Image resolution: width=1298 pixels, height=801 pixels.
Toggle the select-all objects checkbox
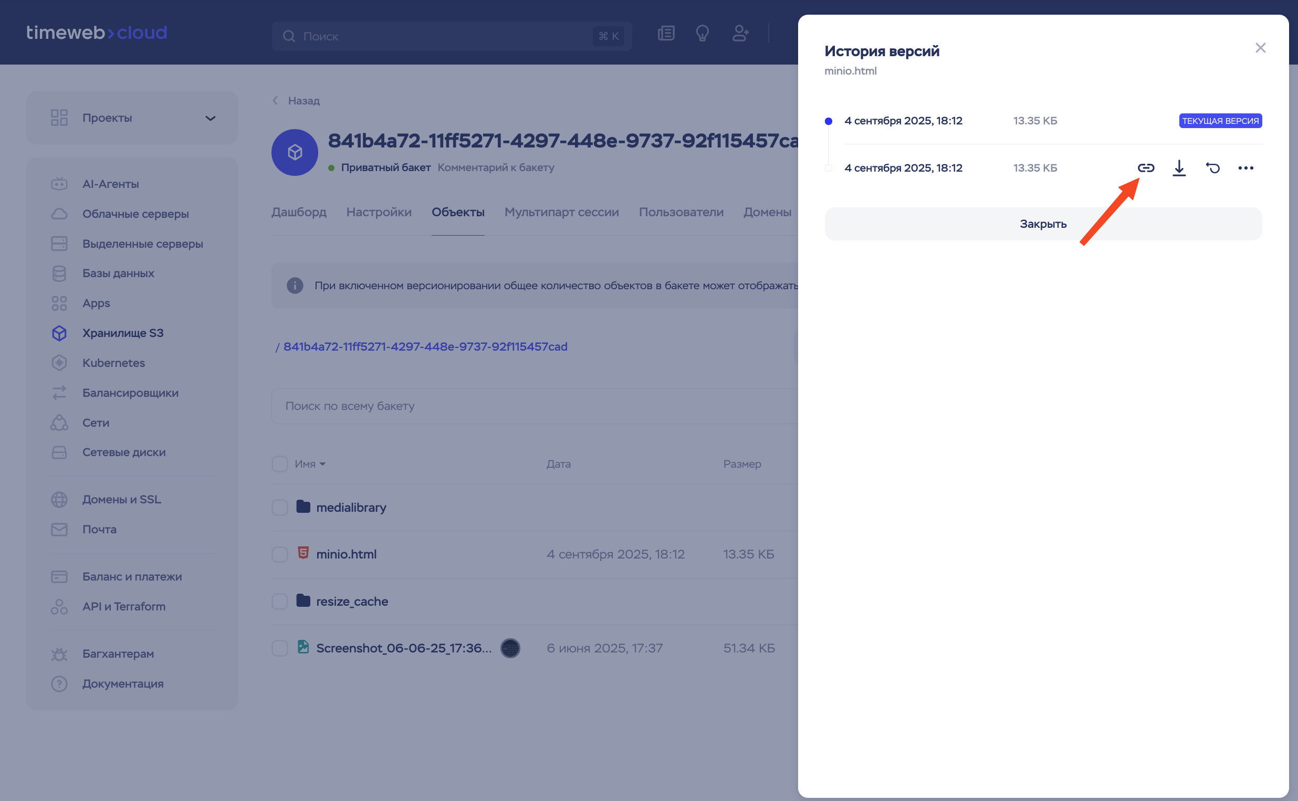[280, 464]
